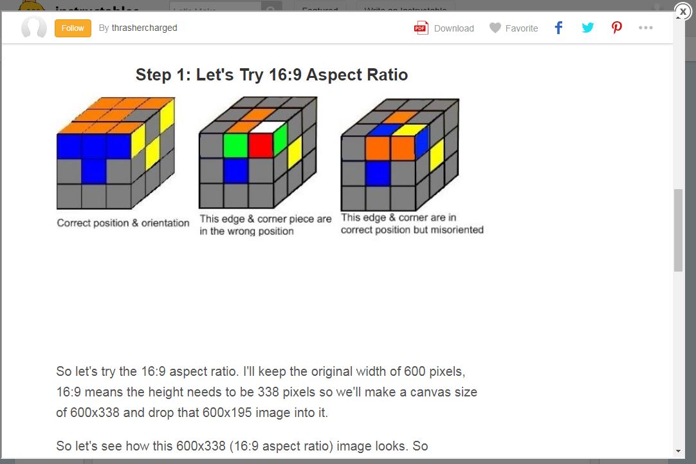Share on Twitter icon
This screenshot has height=464, width=696.
[x=588, y=28]
